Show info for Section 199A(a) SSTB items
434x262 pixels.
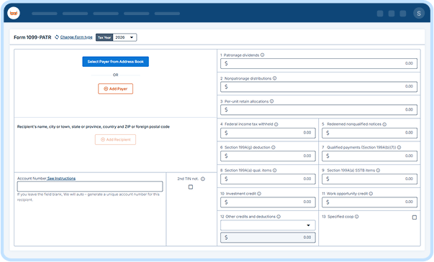(x=378, y=170)
